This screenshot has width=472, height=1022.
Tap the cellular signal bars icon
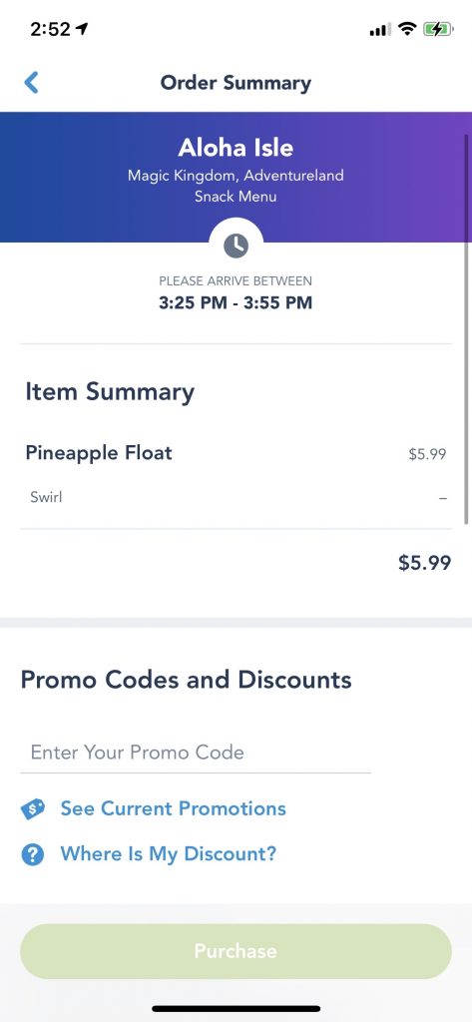380,30
